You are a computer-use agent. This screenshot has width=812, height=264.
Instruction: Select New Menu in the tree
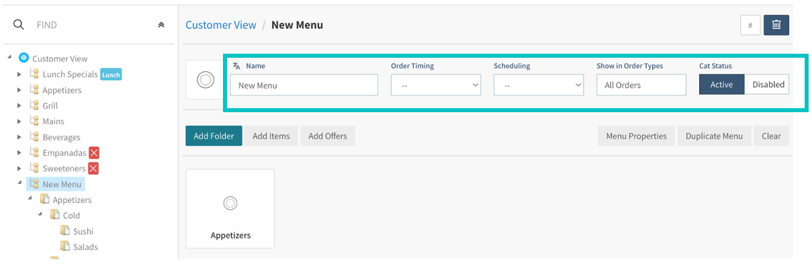[x=62, y=184]
